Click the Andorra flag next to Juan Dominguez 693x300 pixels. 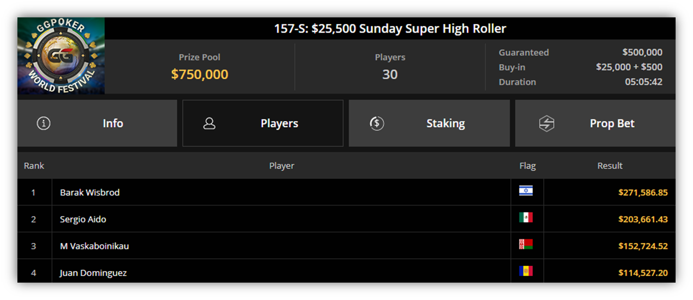pyautogui.click(x=526, y=271)
